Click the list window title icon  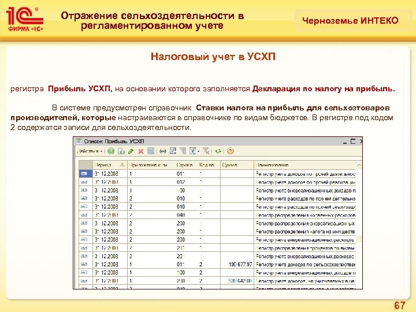tap(79, 141)
